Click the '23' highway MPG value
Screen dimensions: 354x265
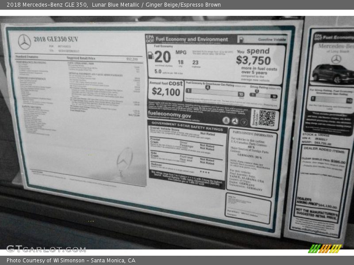(195, 62)
